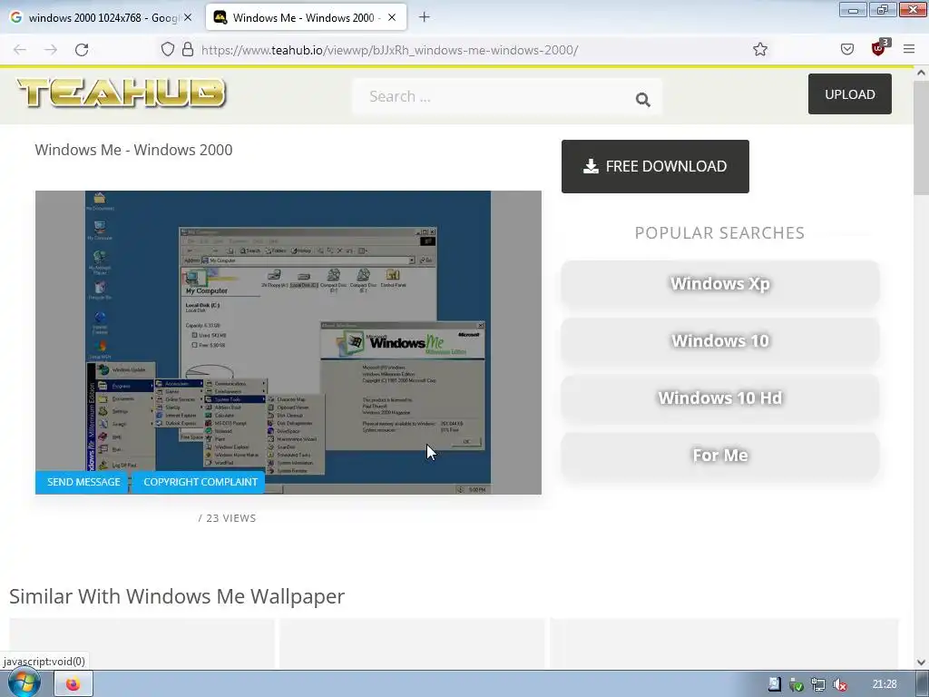Click the vertical scrollbar thumb
The height and width of the screenshot is (697, 929).
(x=921, y=138)
